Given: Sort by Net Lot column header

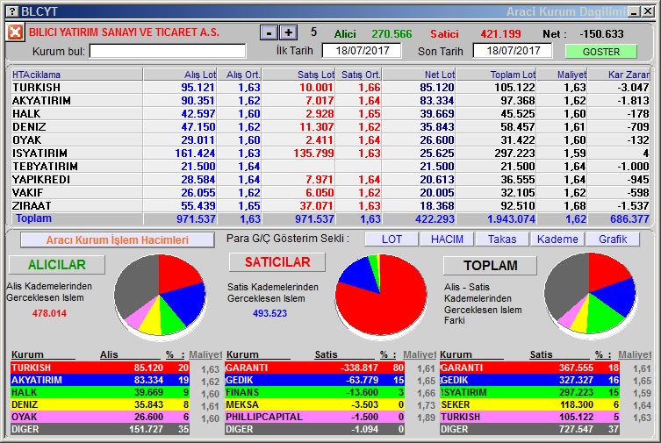Looking at the screenshot, I should (419, 75).
